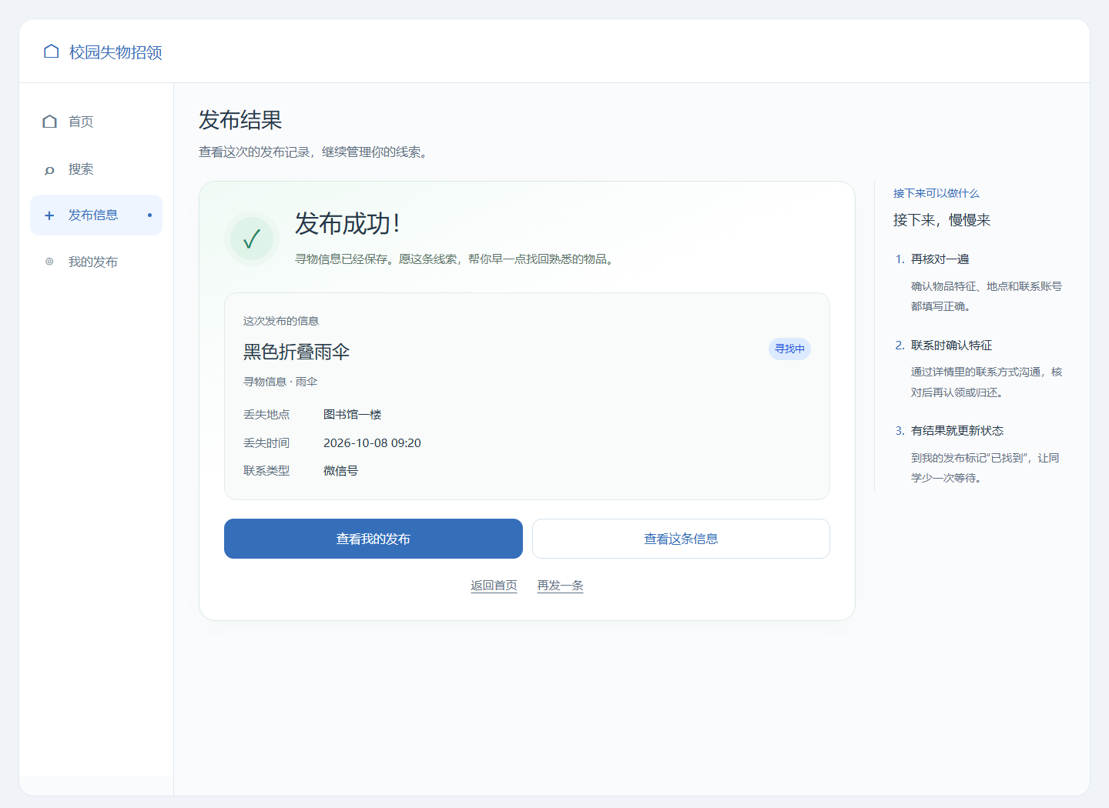The width and height of the screenshot is (1109, 808).
Task: Click the 再核对一遍 step title
Action: tap(940, 259)
